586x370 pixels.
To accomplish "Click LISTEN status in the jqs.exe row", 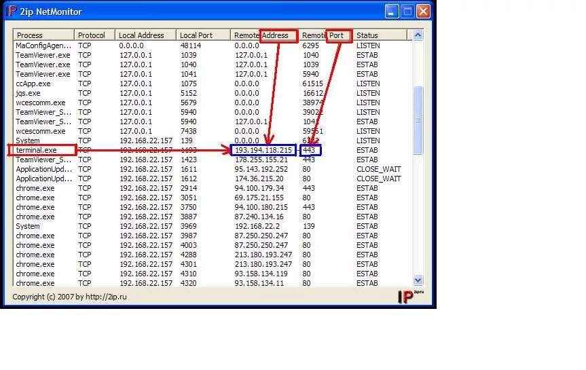I will point(368,93).
